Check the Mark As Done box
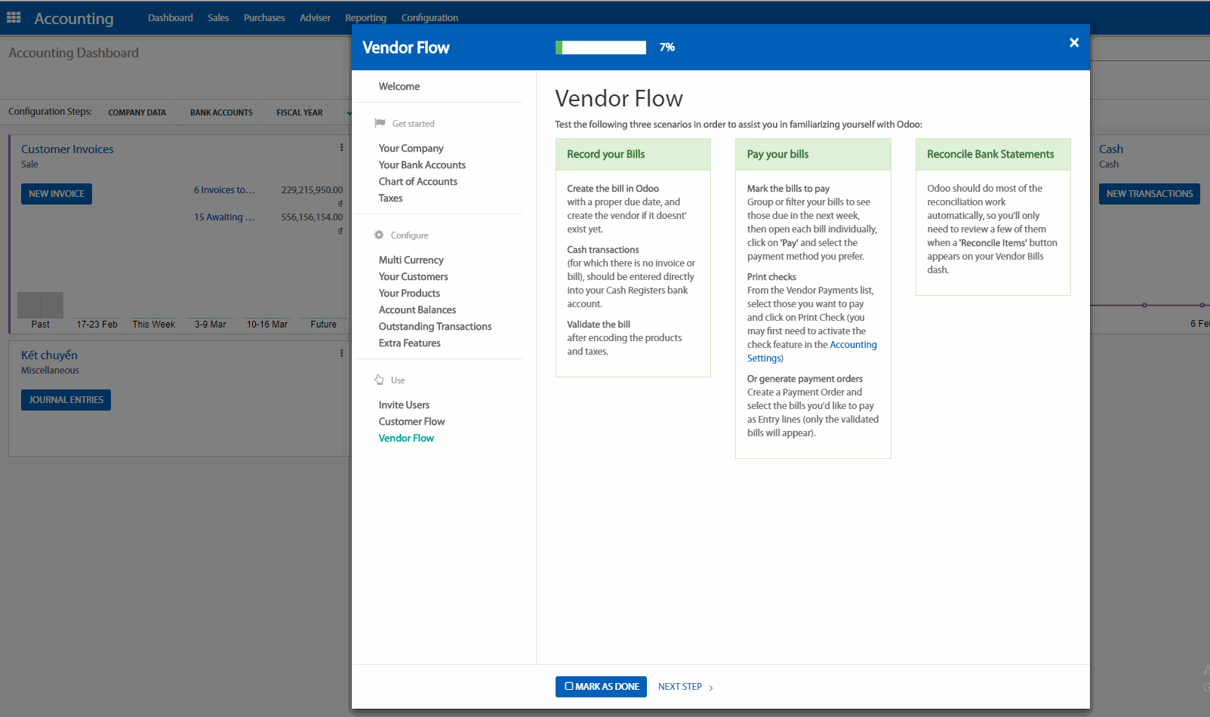Image resolution: width=1210 pixels, height=717 pixels. 569,686
